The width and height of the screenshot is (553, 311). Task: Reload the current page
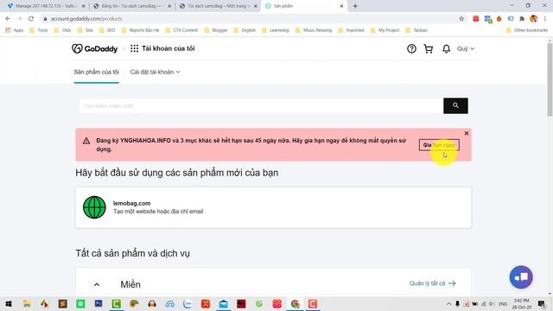(x=31, y=19)
